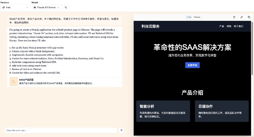Open the 关于我们 nav link in preview

238,26
